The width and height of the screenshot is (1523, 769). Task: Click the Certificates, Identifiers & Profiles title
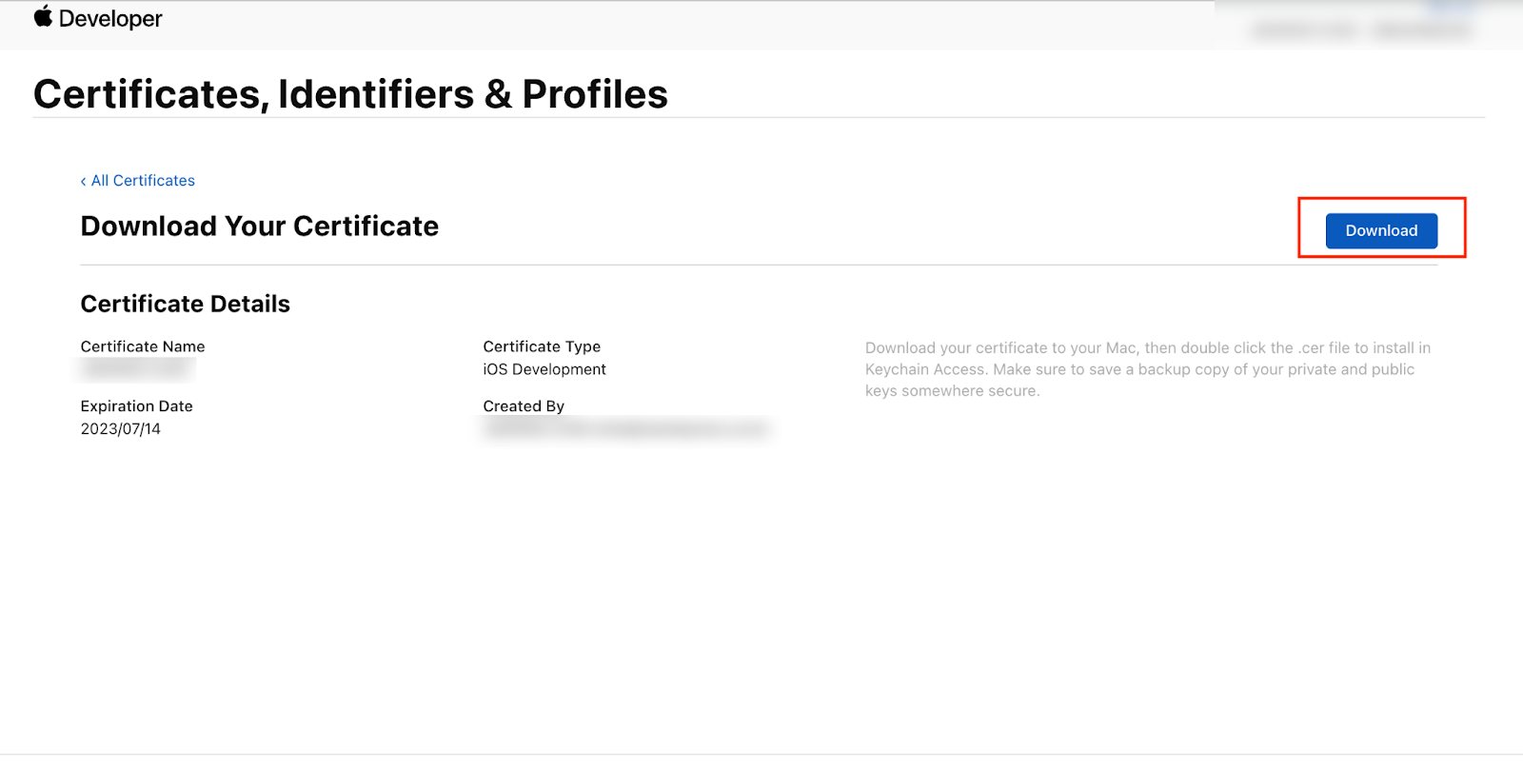pyautogui.click(x=350, y=94)
